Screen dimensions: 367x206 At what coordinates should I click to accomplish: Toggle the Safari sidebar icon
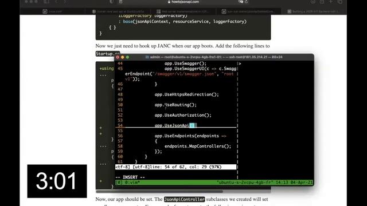tap(46, 2)
